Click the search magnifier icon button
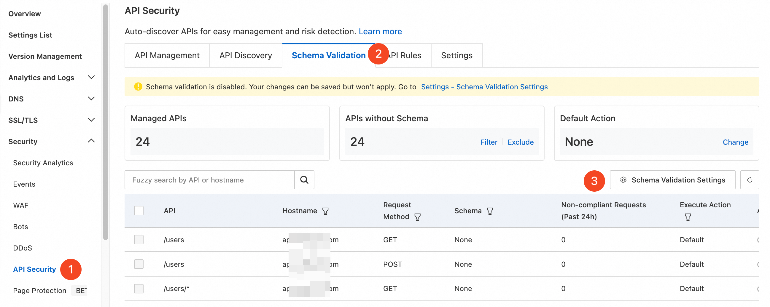This screenshot has width=770, height=307. tap(304, 180)
